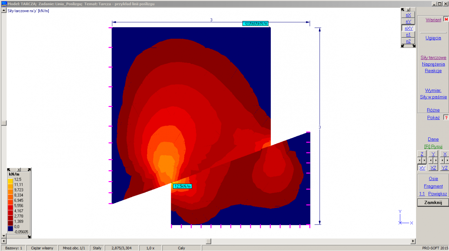The image size is (449, 251).
Task: Rotate Z axis left arrow
Action: (x=420, y=160)
